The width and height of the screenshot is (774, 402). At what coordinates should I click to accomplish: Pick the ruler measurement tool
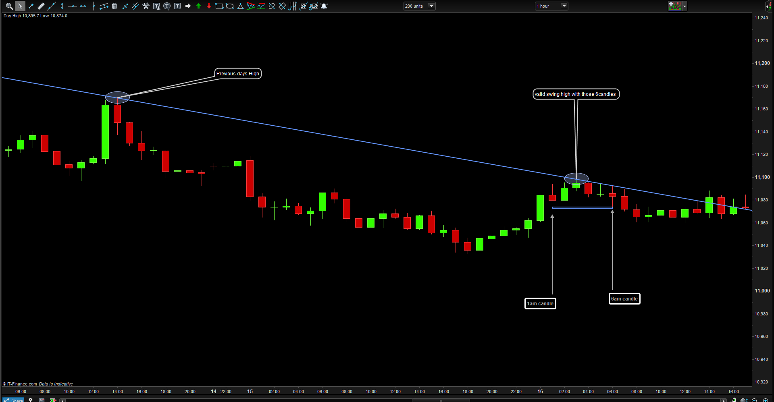click(41, 6)
